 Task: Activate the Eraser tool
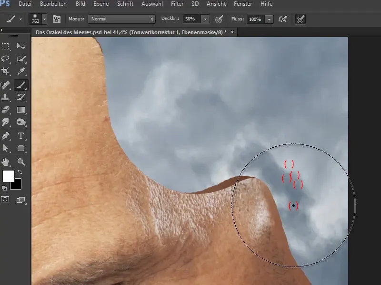point(6,110)
